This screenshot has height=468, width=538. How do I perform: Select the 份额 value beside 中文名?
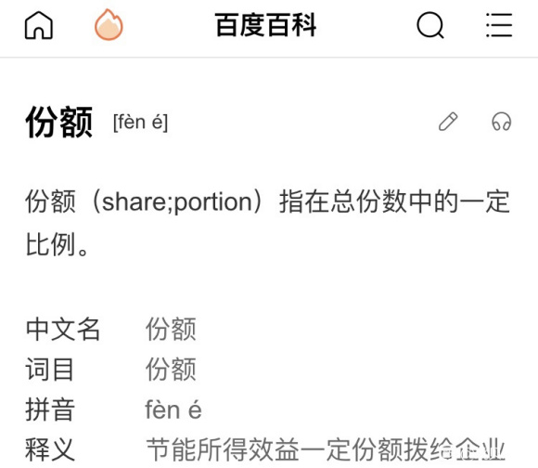point(171,329)
